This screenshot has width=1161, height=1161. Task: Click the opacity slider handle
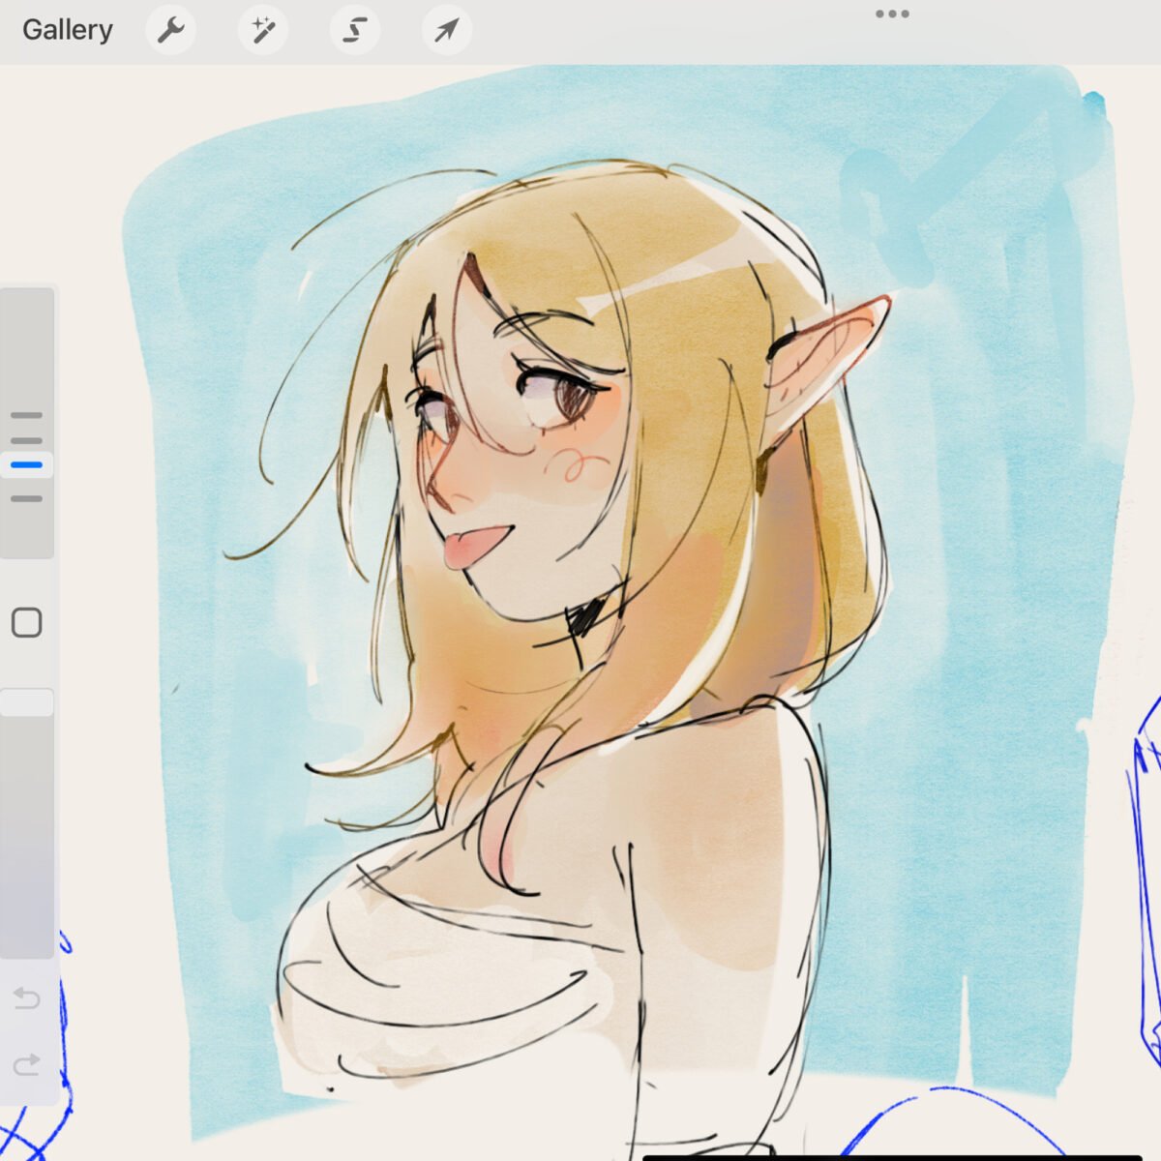coord(27,702)
